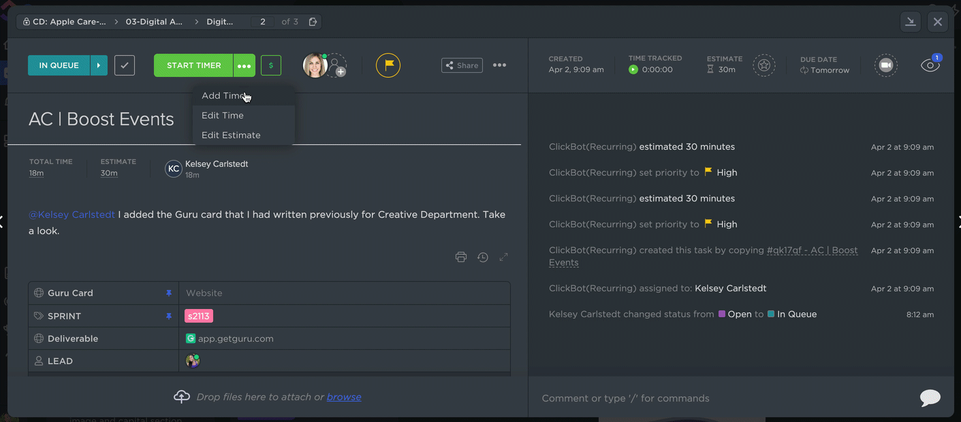Click the browse link to attach files
The image size is (961, 422).
[344, 397]
